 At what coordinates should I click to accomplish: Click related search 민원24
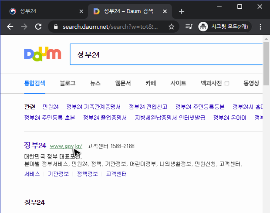(x=51, y=107)
